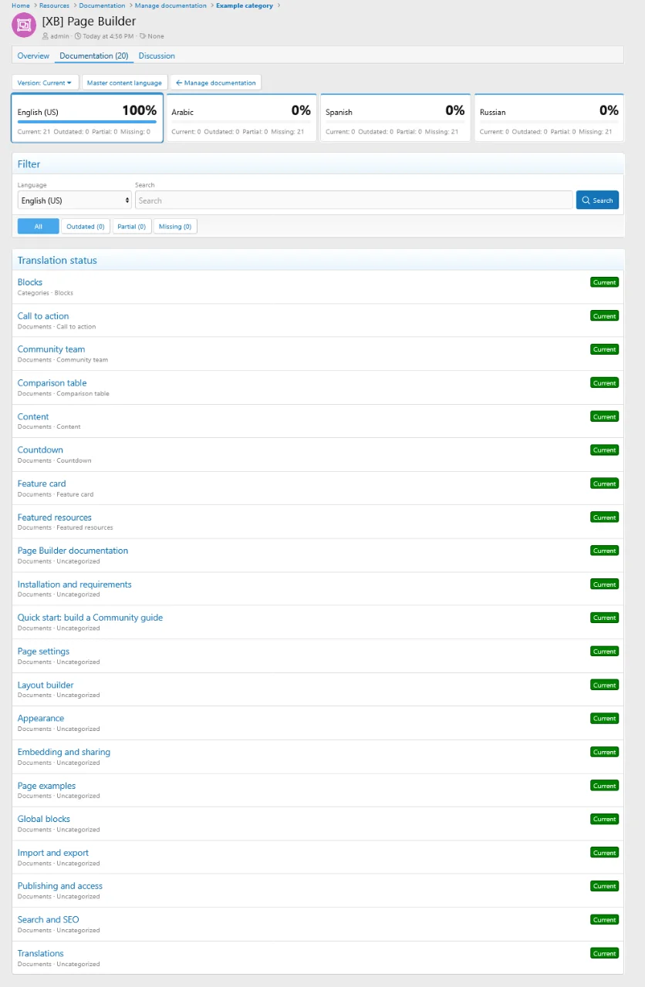This screenshot has height=987, width=645.
Task: Click the [XB] Page Builder title
Action: tap(89, 22)
